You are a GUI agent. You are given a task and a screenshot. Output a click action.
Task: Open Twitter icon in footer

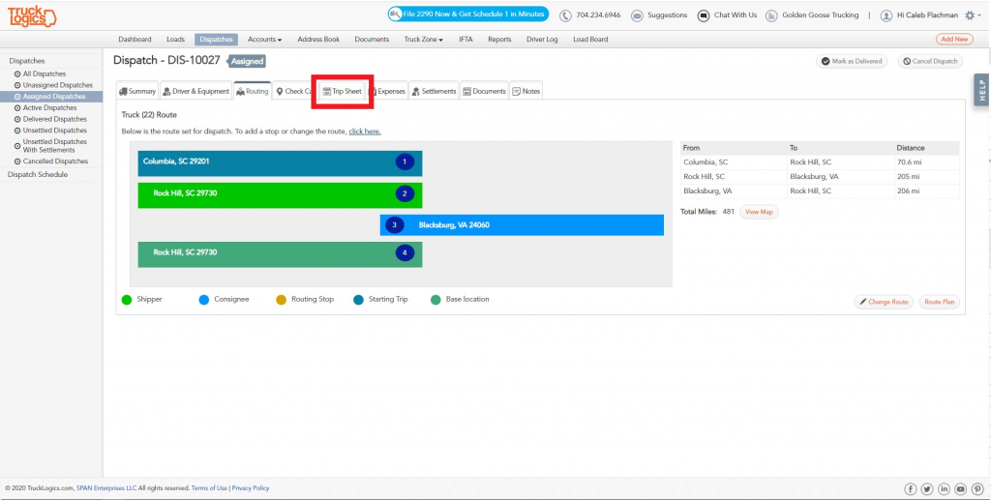[927, 489]
